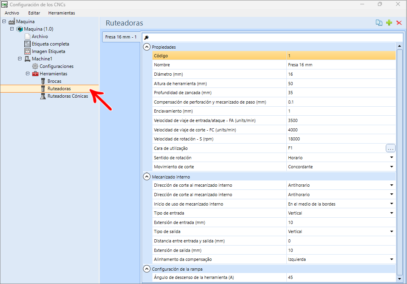Click the Configuraciones gear icon
407x284 pixels.
point(35,66)
